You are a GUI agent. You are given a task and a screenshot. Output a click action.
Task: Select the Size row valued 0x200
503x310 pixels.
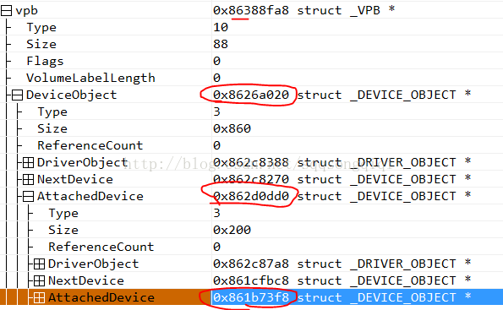(252, 230)
